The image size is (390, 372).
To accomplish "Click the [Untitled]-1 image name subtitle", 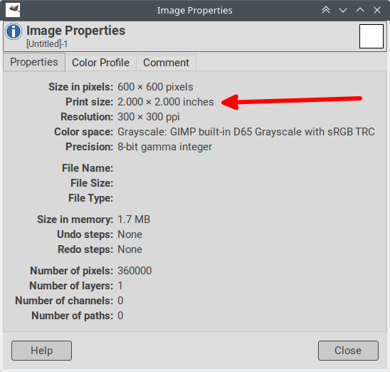I will click(47, 43).
